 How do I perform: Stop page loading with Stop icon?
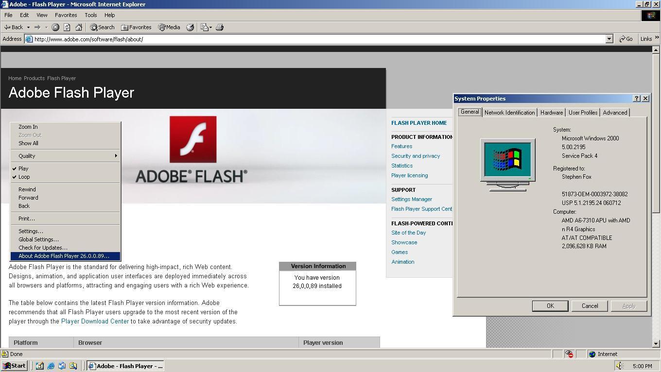click(x=55, y=27)
